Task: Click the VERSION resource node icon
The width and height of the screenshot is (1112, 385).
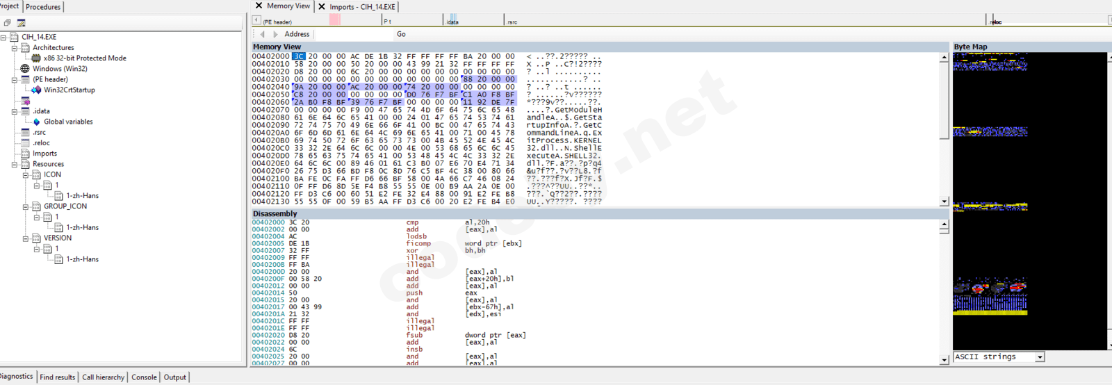Action: click(x=36, y=238)
